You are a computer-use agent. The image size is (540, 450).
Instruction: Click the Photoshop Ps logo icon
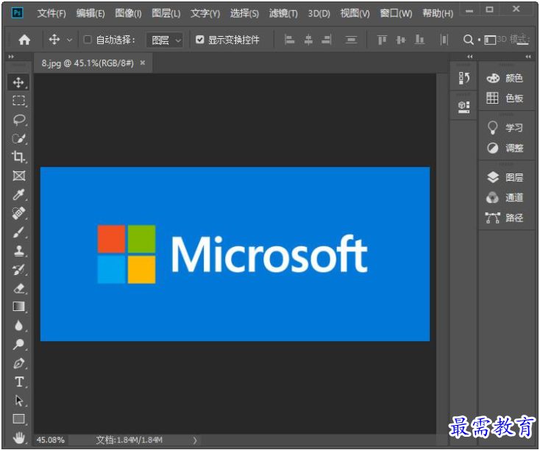[x=17, y=13]
